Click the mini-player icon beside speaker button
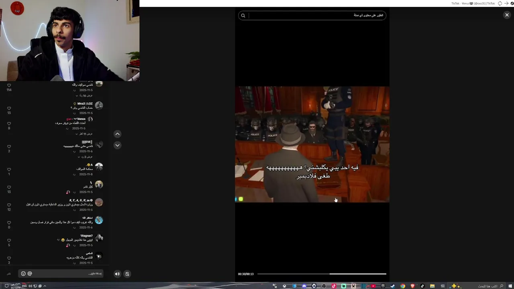Viewport: 514px width, 289px height. click(127, 274)
